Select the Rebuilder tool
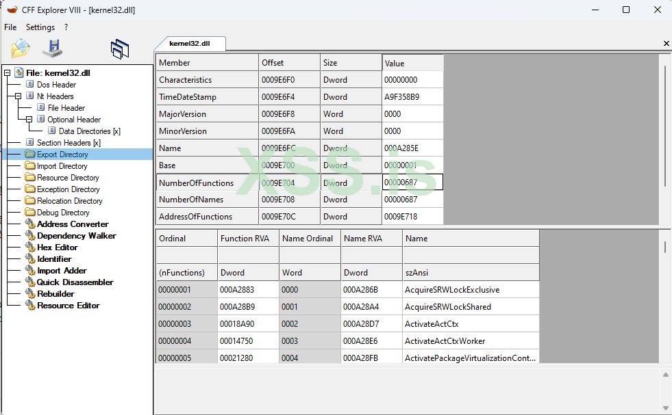The height and width of the screenshot is (415, 672). click(55, 294)
